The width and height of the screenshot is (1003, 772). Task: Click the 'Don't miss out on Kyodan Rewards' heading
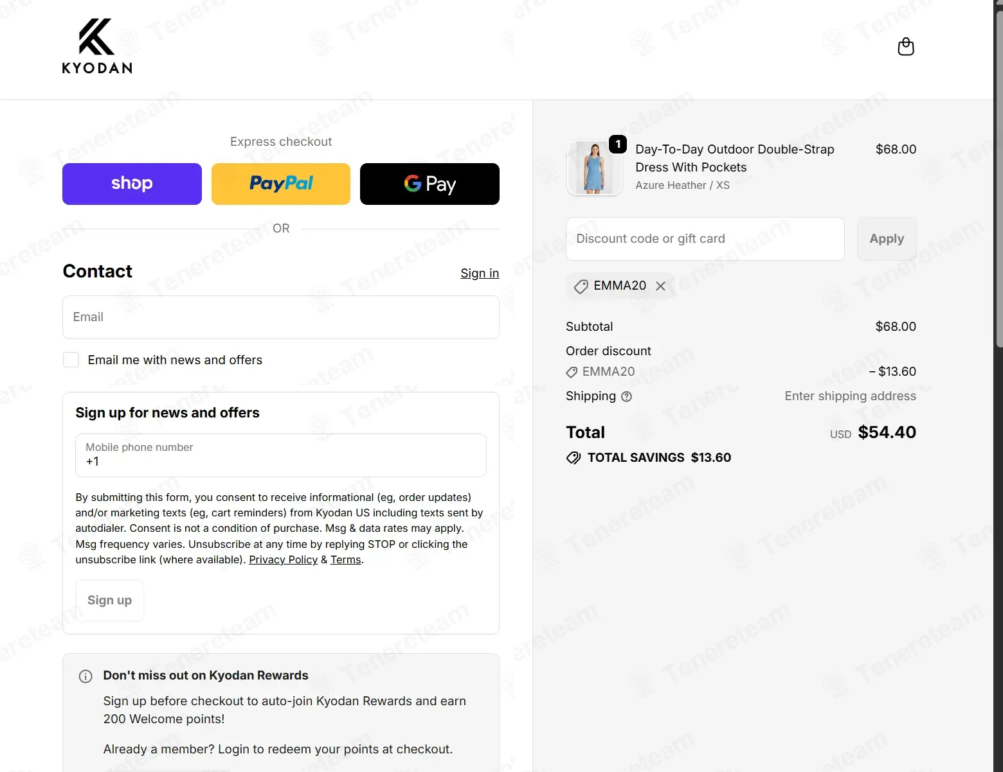pos(206,676)
